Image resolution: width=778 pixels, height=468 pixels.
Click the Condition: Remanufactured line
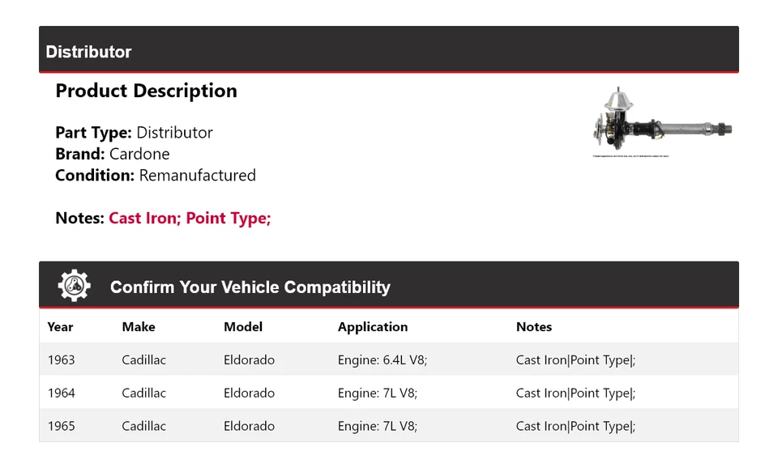click(x=156, y=175)
